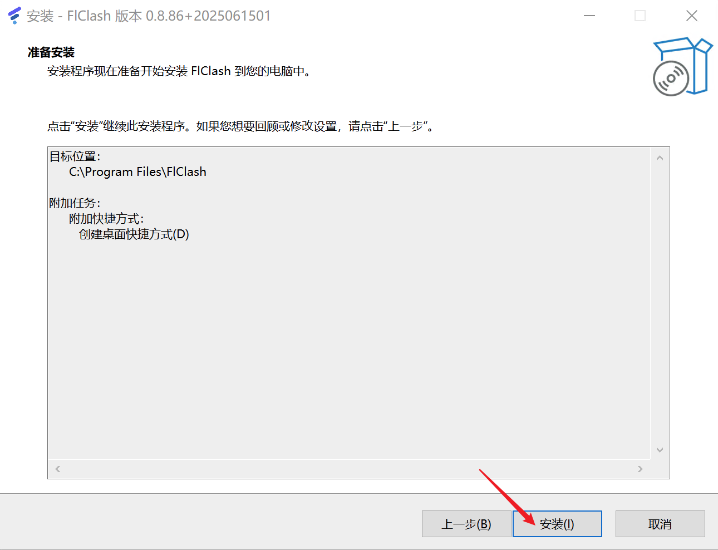Go back with the 上一步(B) button
The image size is (718, 550).
point(466,524)
